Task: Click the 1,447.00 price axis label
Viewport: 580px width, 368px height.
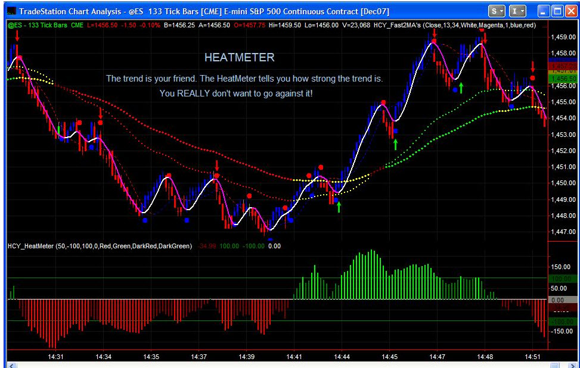Action: tap(563, 232)
